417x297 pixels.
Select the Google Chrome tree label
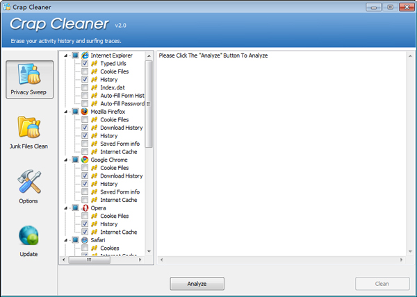pos(109,160)
